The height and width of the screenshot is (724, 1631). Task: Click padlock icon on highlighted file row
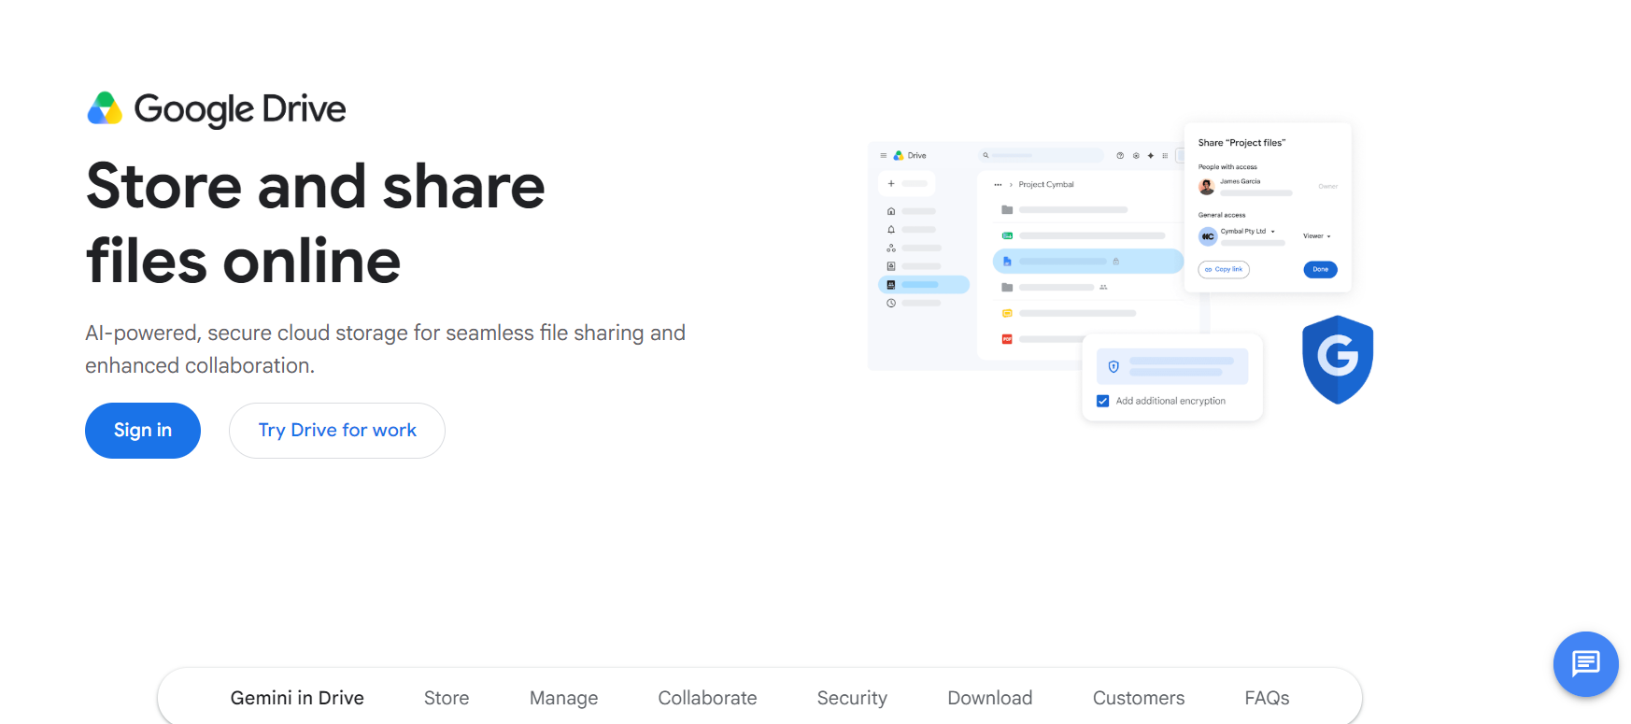[x=1115, y=262]
